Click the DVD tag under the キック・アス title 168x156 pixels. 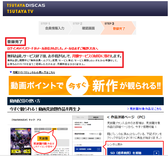pos(36,129)
